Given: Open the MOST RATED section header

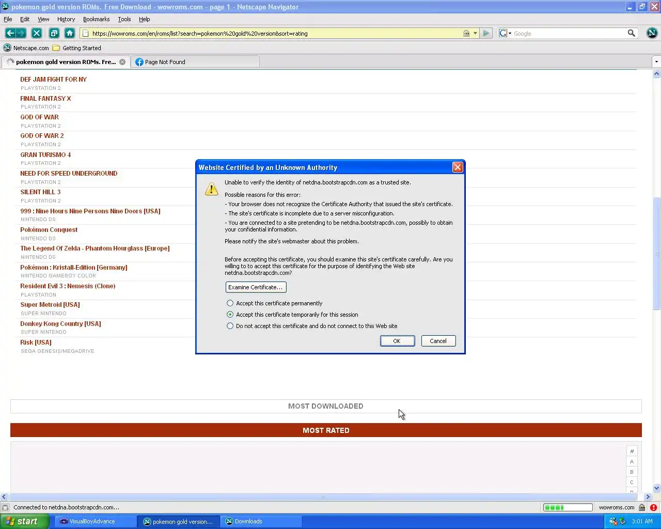Looking at the screenshot, I should click(x=326, y=430).
